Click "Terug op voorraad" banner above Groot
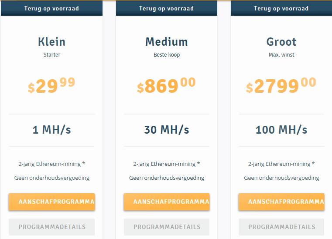This screenshot has height=239, width=332. [281, 8]
